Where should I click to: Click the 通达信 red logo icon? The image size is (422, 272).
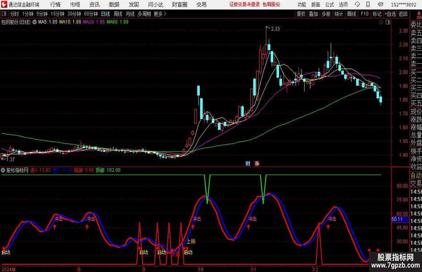pos(4,4)
